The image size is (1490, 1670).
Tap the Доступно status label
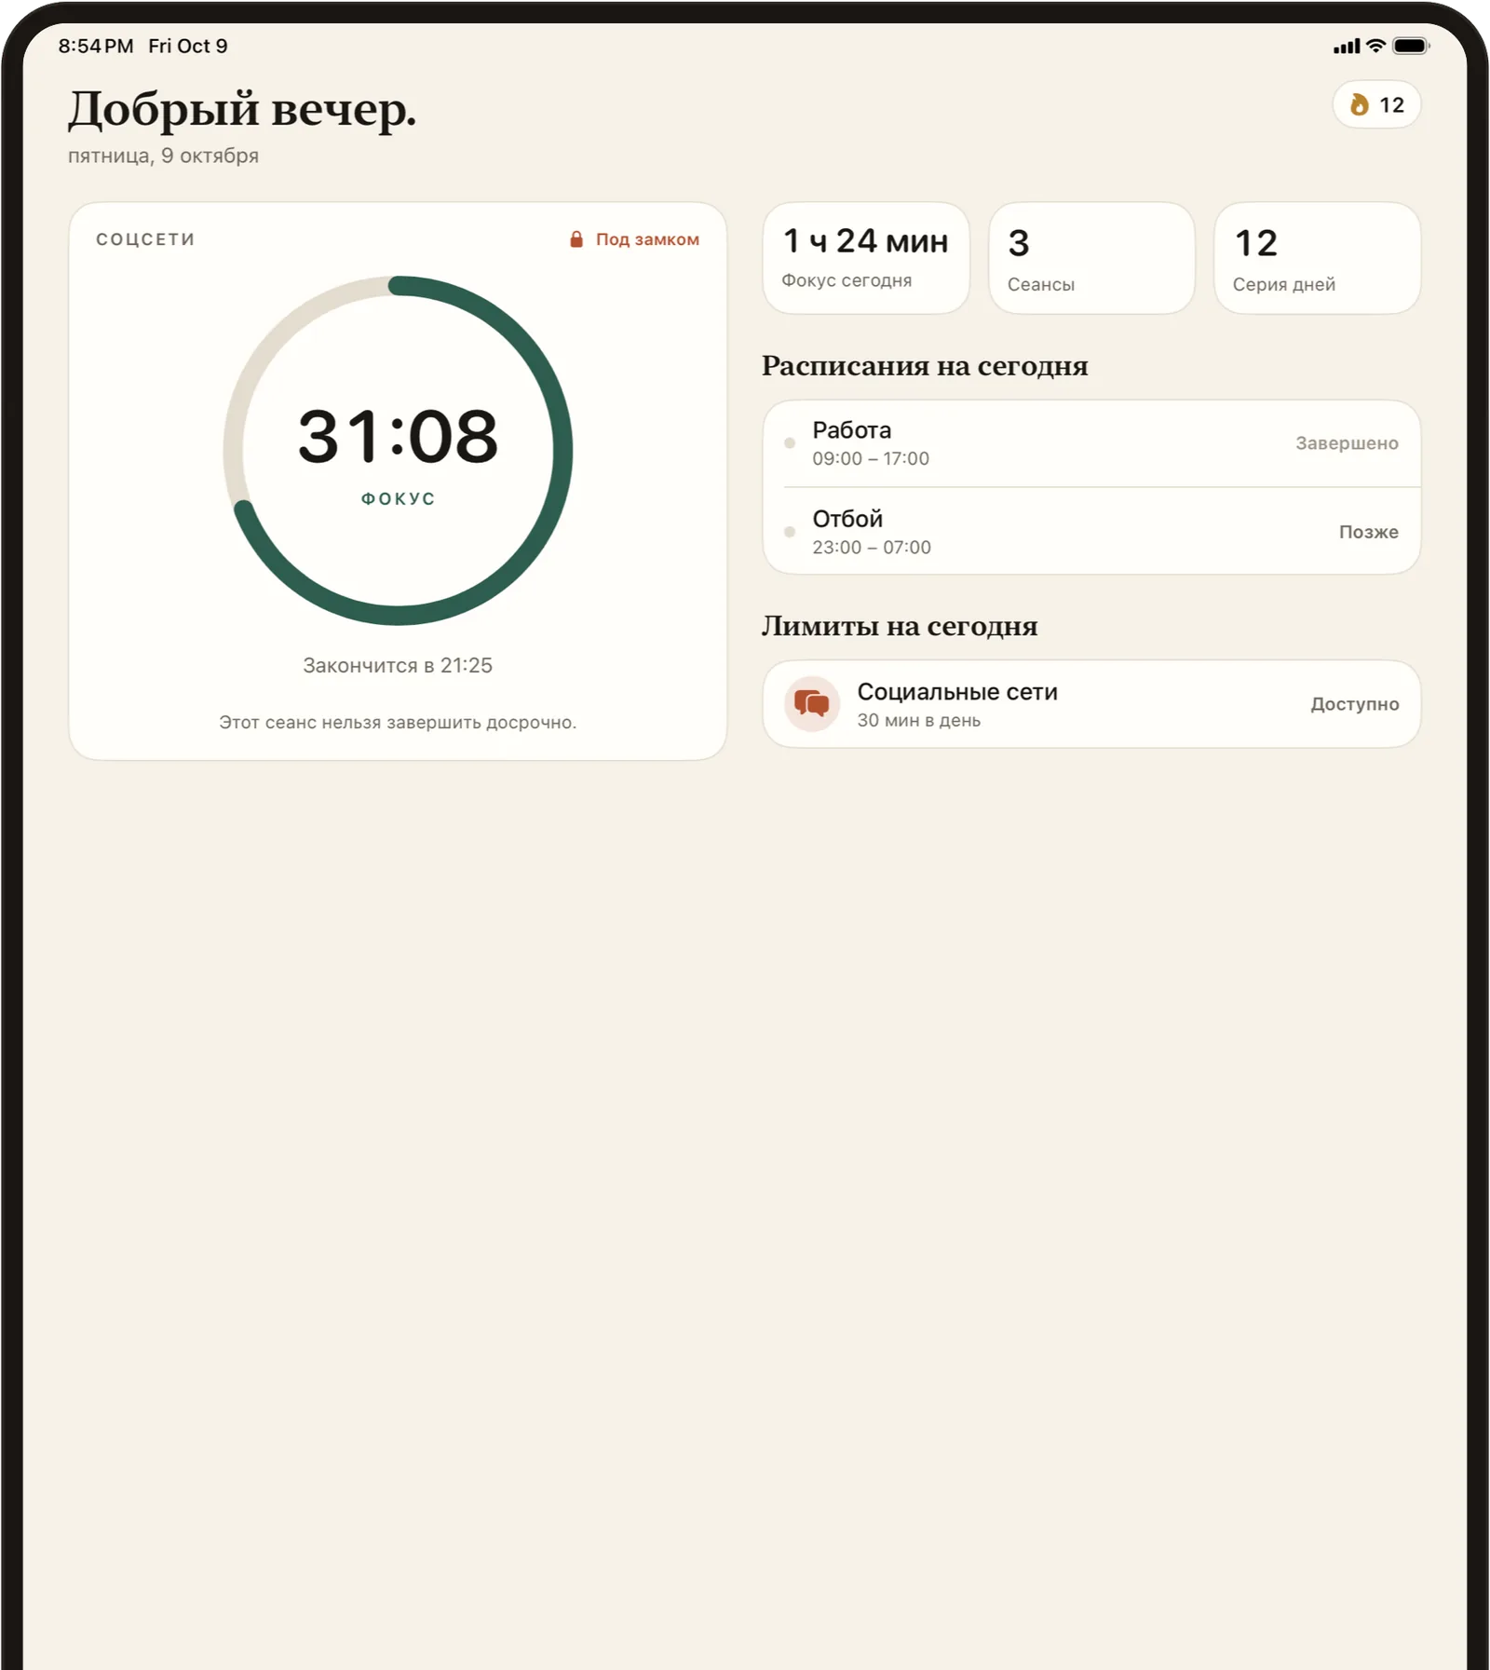[x=1354, y=704]
